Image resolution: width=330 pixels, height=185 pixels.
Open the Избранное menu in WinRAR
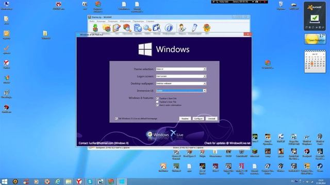coord(125,21)
